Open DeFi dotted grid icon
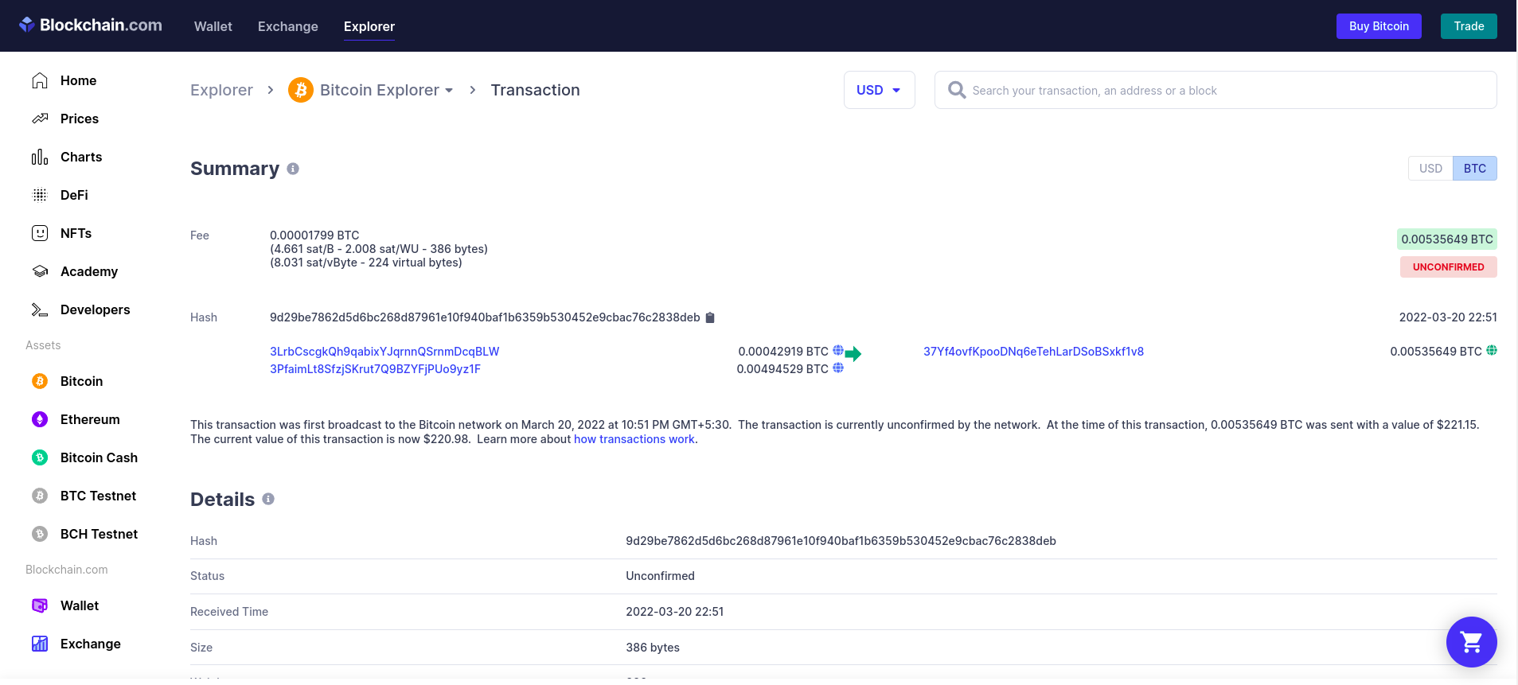 40,195
